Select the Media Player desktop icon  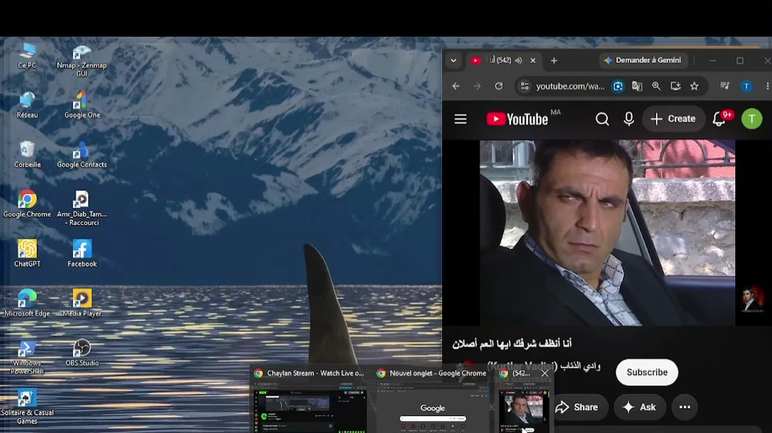(x=82, y=303)
